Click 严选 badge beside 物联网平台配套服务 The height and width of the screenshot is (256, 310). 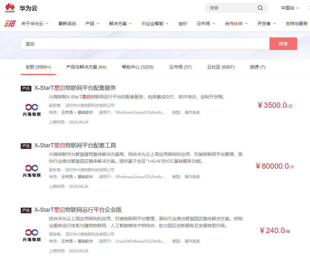coord(26,88)
